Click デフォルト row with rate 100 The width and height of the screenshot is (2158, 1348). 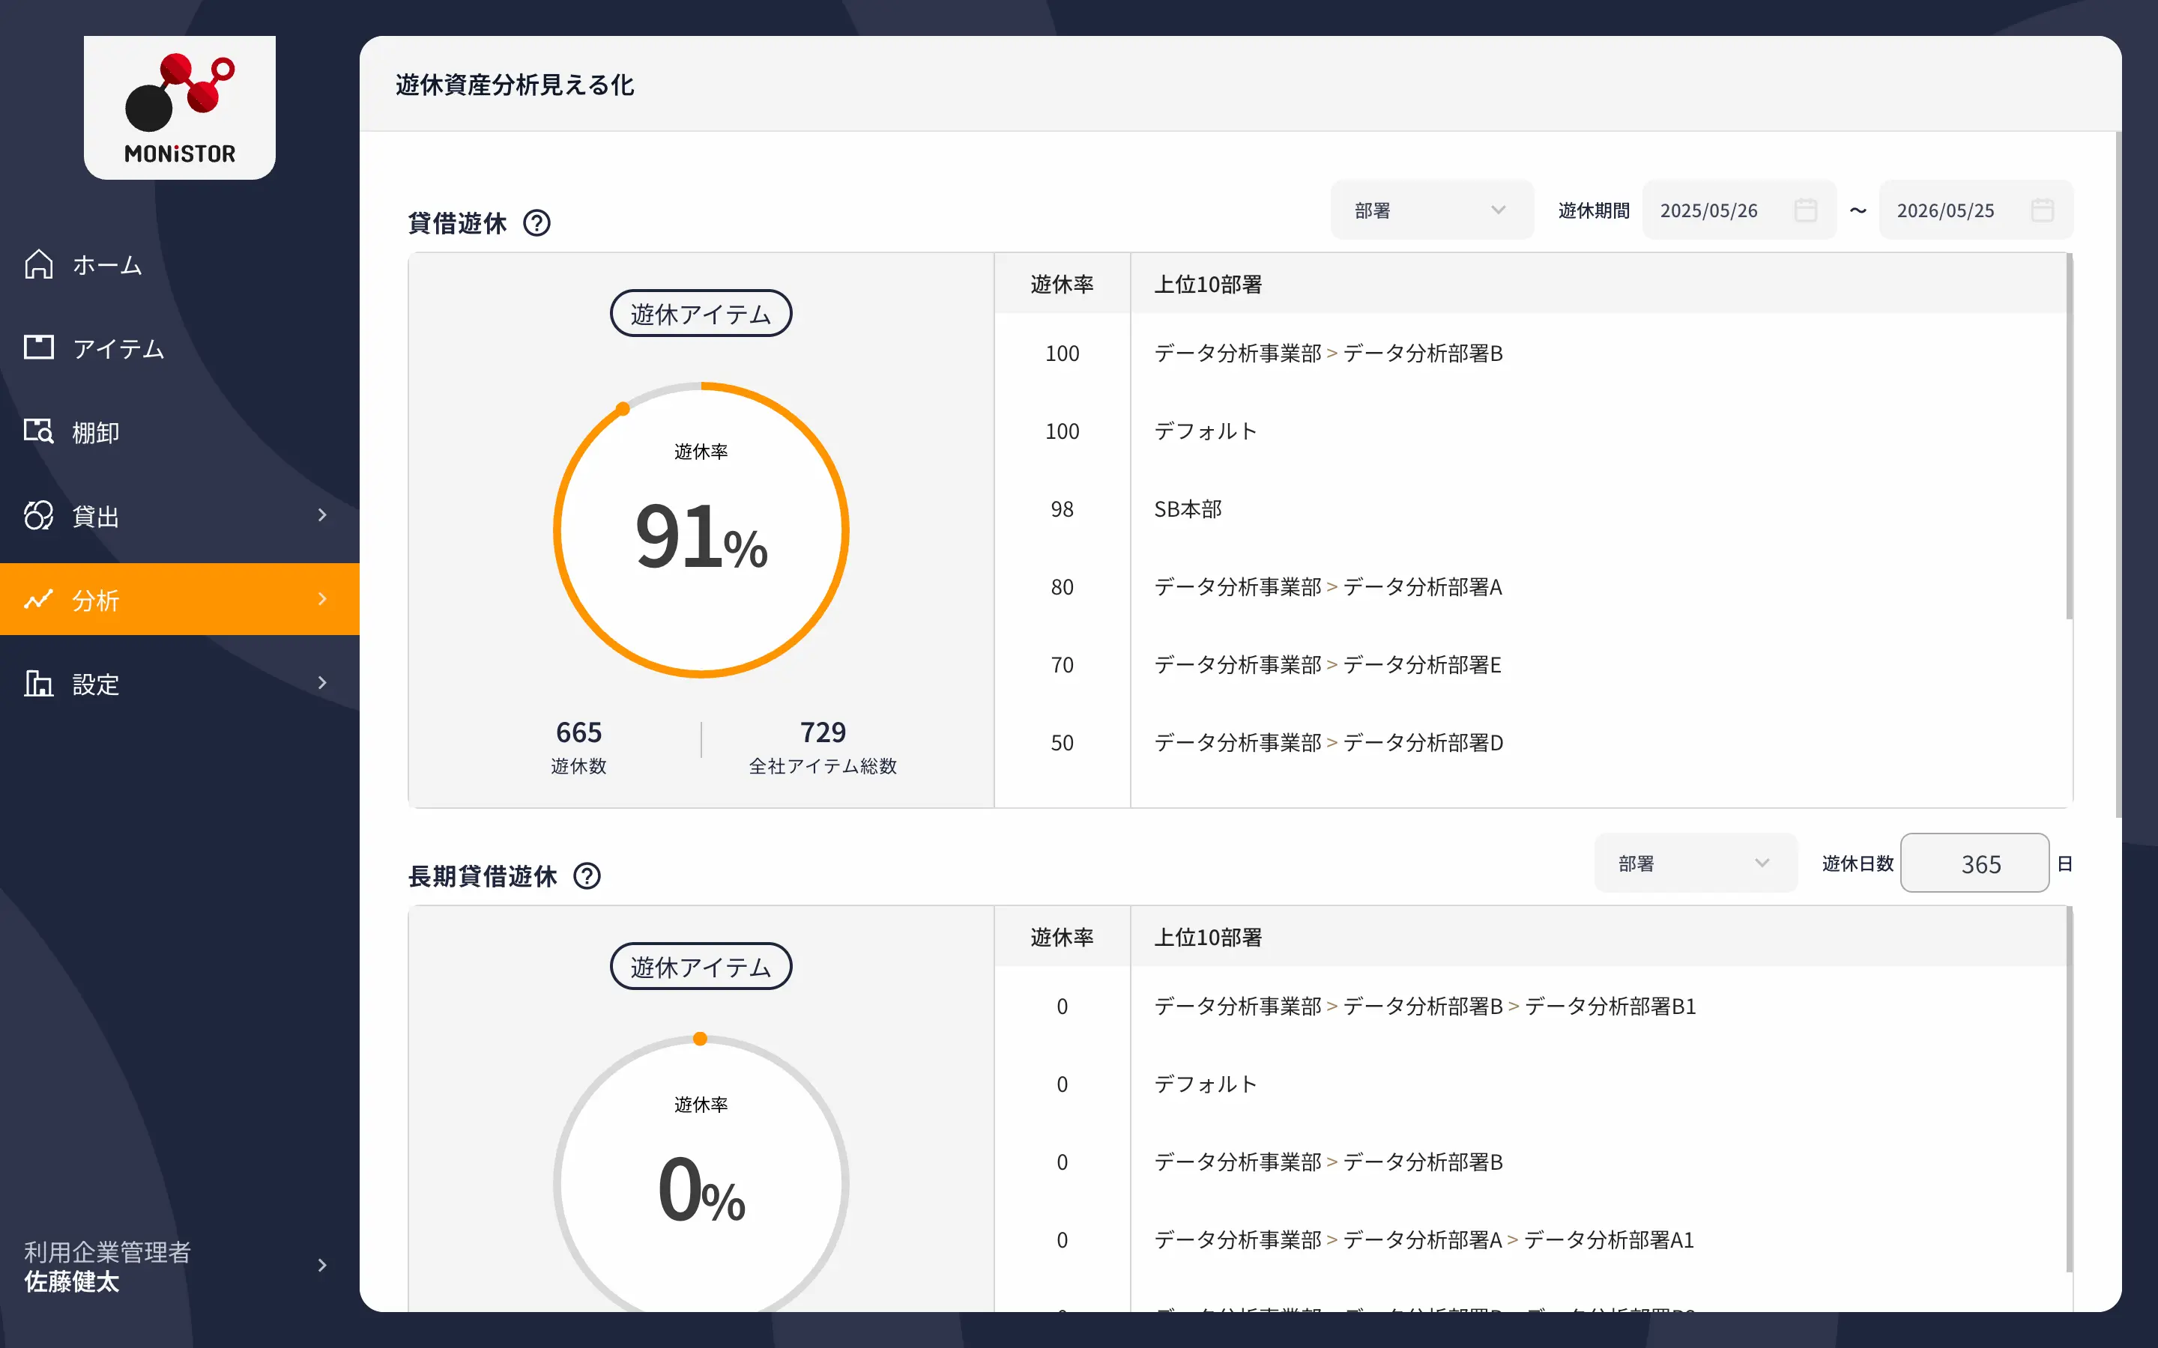(1530, 431)
